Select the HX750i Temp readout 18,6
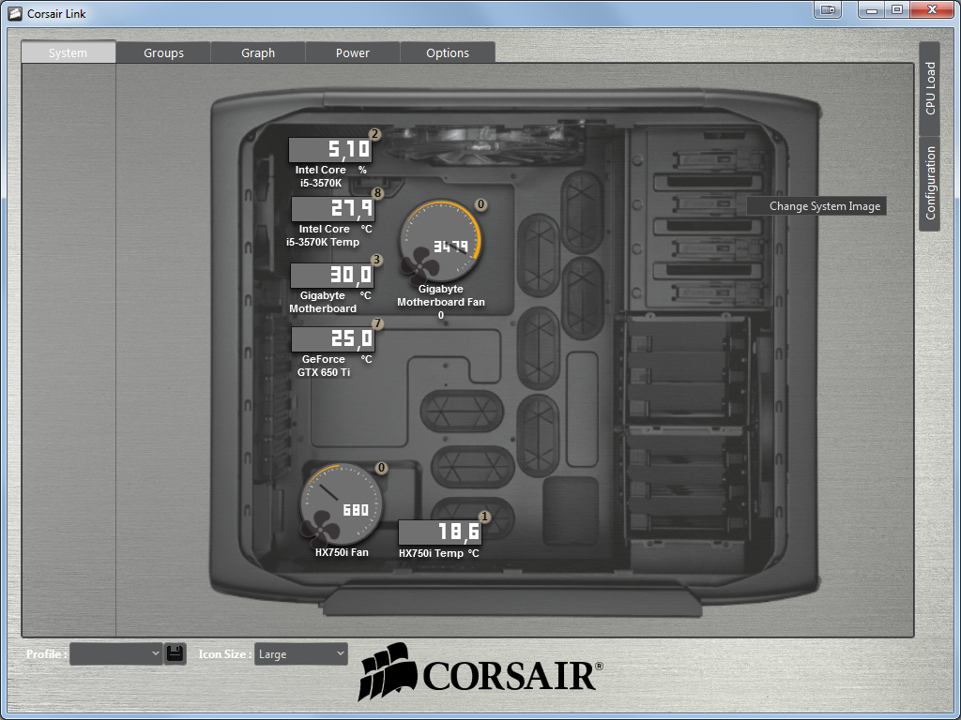Image resolution: width=961 pixels, height=720 pixels. click(440, 532)
